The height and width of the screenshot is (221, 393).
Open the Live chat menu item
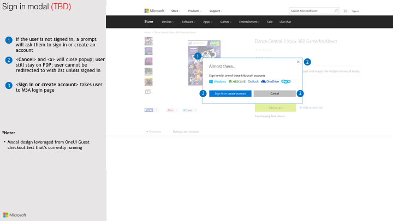285,22
